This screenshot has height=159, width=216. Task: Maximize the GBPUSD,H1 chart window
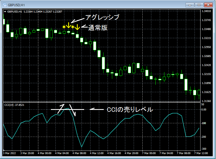[199, 5]
